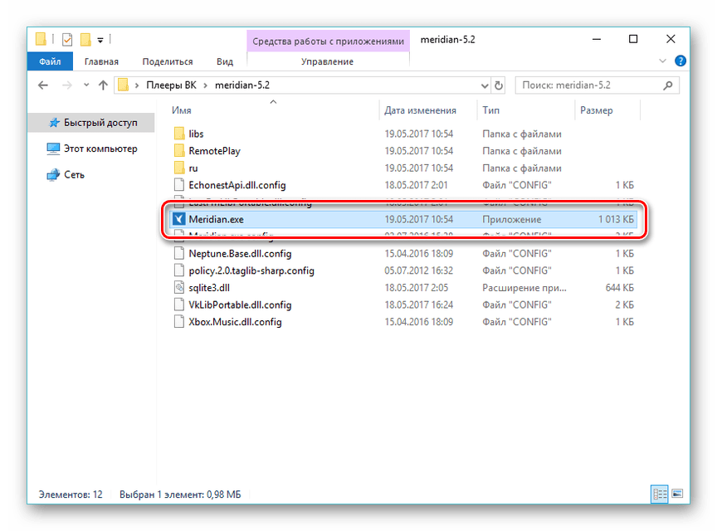Minimize the meridian-5.2 window

tap(597, 39)
